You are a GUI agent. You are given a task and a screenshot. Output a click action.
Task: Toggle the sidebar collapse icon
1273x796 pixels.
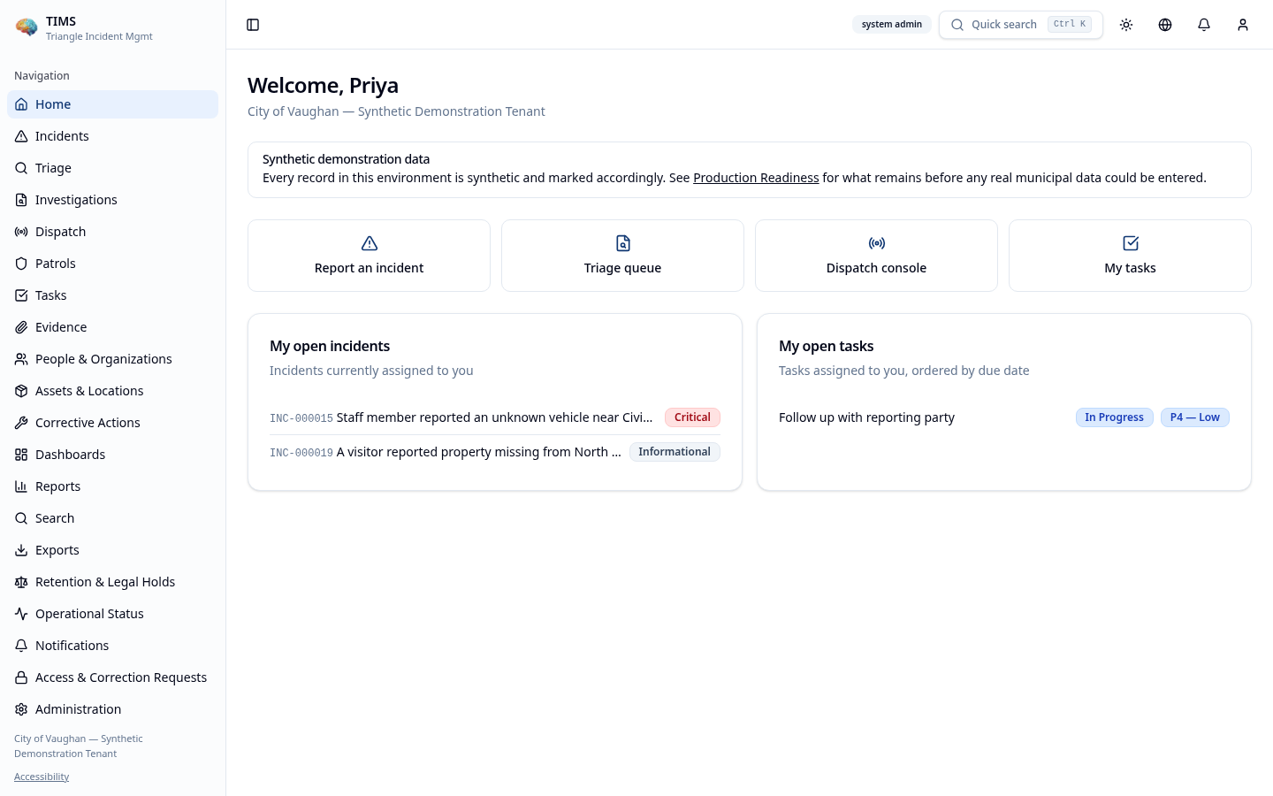tap(253, 25)
